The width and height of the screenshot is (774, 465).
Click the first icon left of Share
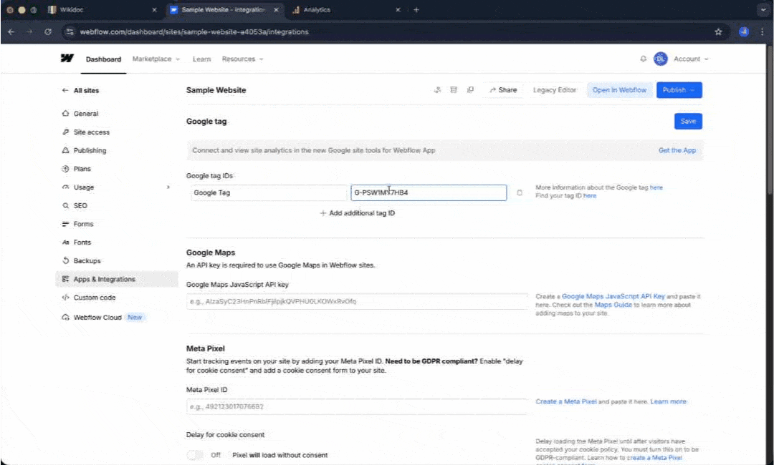[437, 89]
